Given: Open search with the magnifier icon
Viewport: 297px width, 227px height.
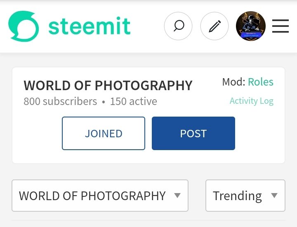Looking at the screenshot, I should 178,26.
